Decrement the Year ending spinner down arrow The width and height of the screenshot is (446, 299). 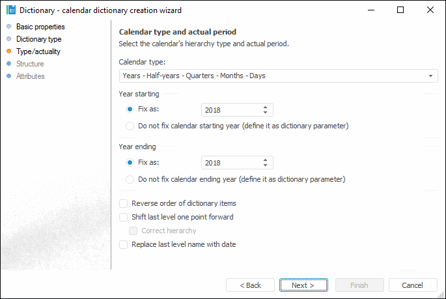(265, 165)
